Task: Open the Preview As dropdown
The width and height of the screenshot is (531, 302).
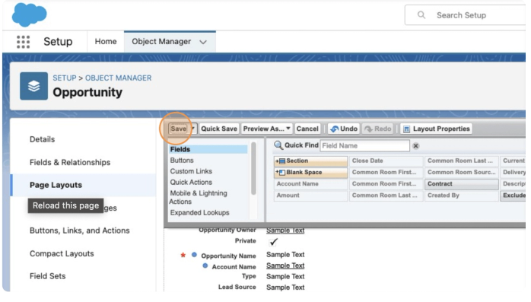Action: tap(267, 129)
